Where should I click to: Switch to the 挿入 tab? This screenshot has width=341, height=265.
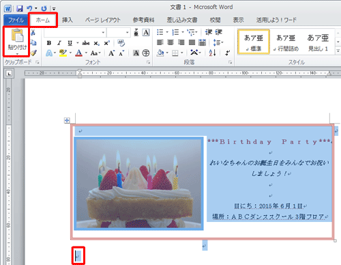tap(68, 20)
